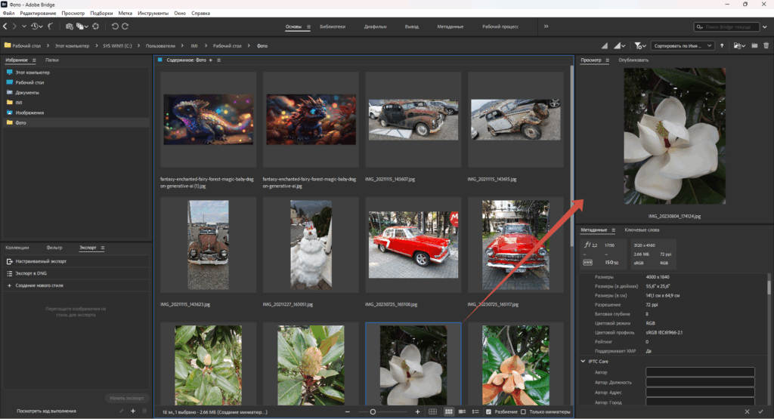Lock thumbnail grid icon in status bar
The image size is (774, 419).
[x=432, y=412]
